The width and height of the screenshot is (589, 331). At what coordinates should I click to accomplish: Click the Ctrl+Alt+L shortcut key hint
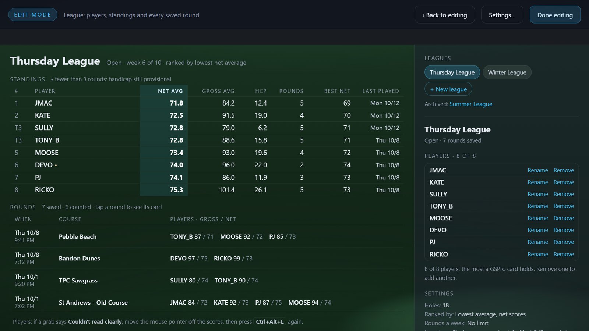point(270,321)
